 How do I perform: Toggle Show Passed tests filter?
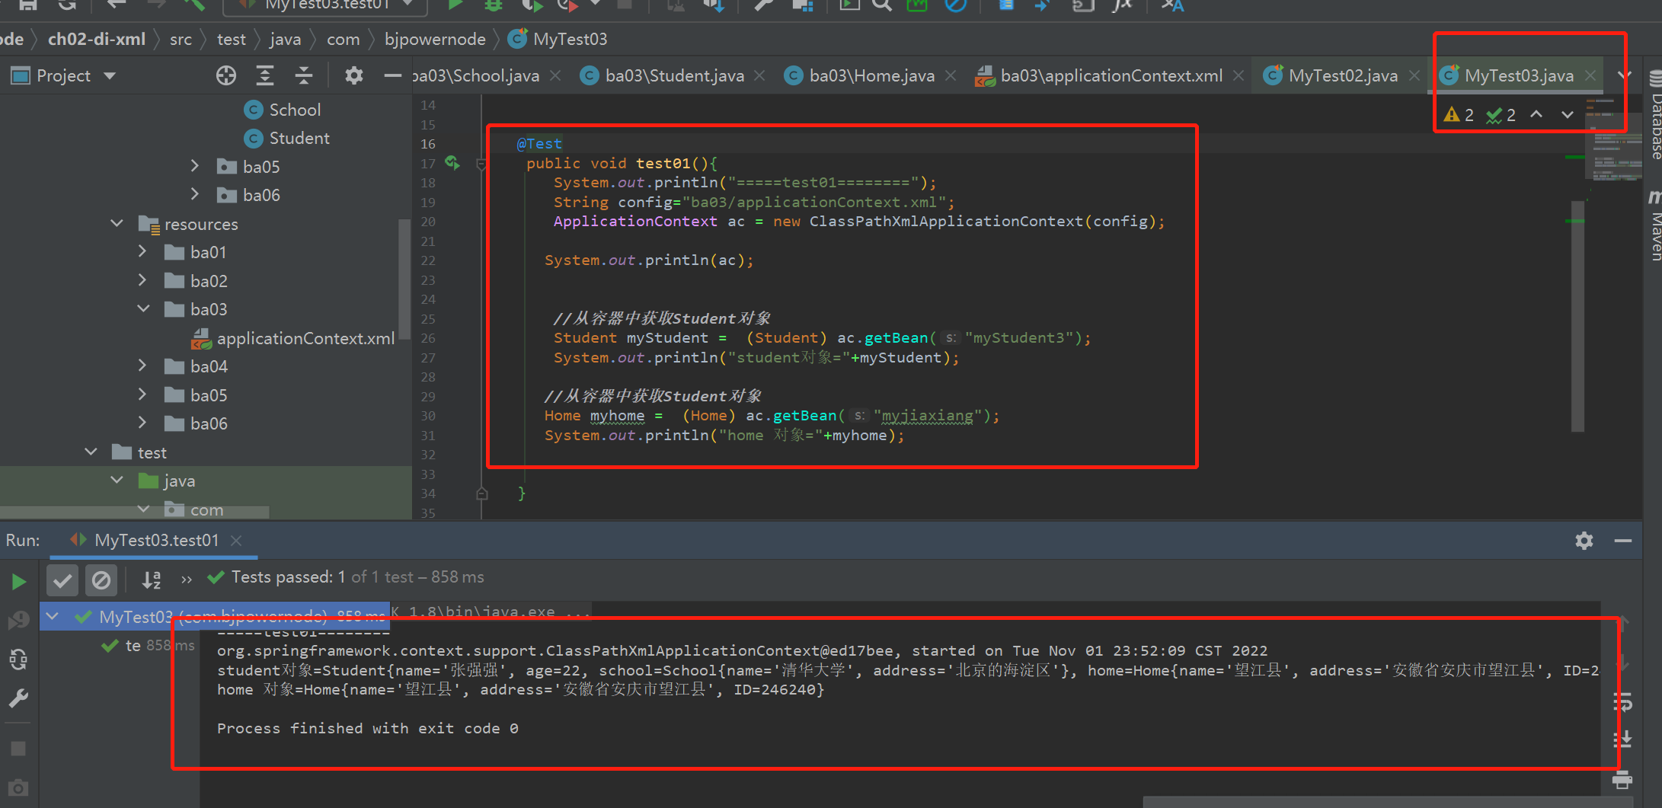click(x=62, y=581)
